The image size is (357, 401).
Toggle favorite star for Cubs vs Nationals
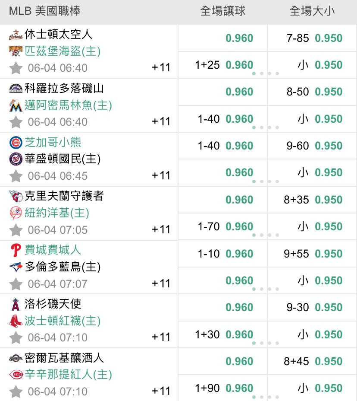click(16, 176)
